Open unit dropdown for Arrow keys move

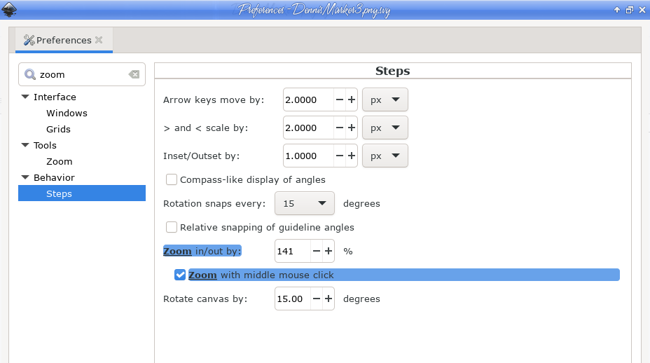(x=385, y=100)
